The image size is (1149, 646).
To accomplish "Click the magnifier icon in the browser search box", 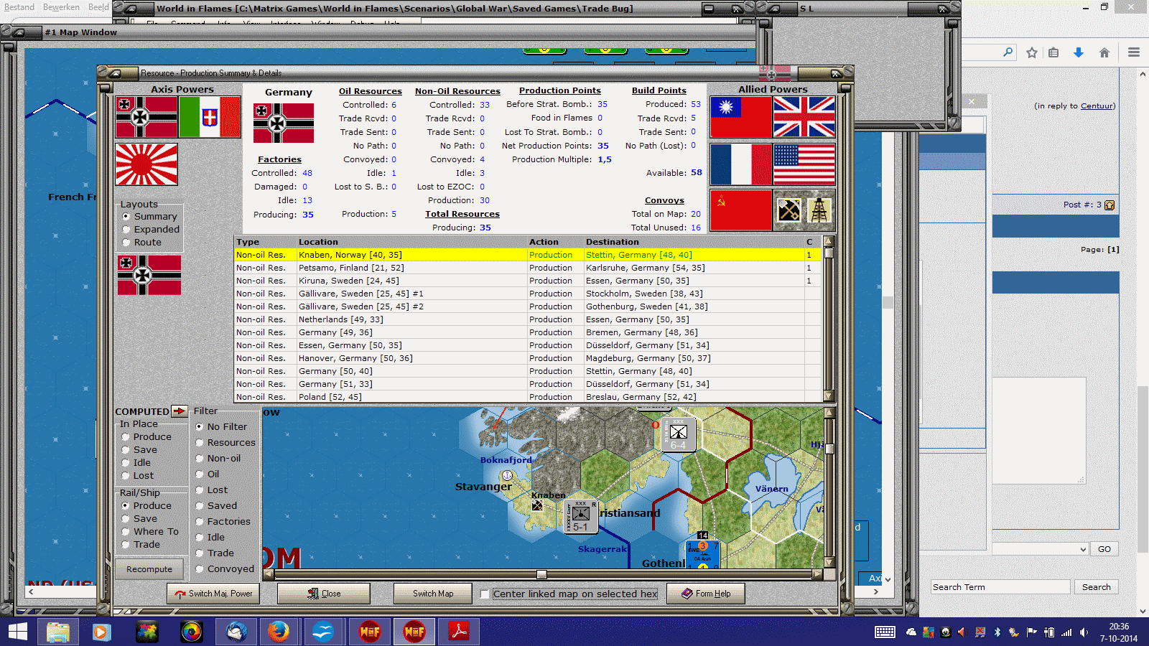I will click(1008, 52).
